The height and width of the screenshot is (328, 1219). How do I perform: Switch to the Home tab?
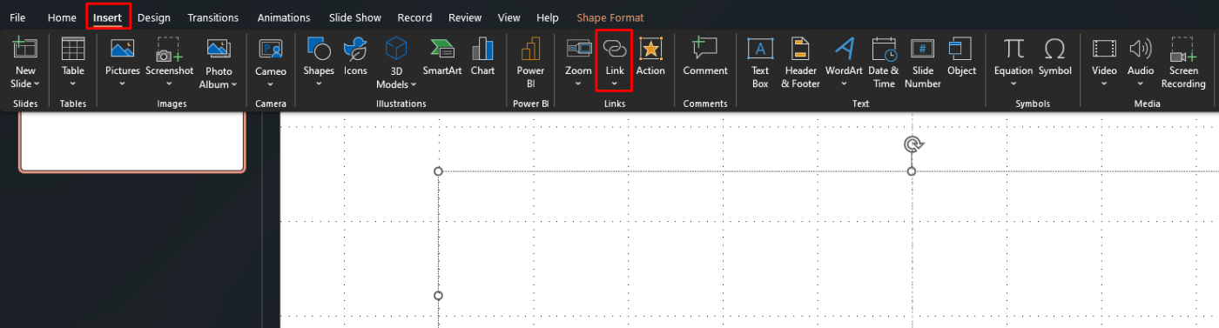tap(62, 17)
